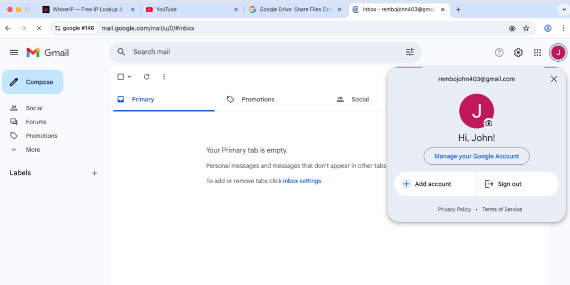570x285 pixels.
Task: Open Chrome three-dot menu
Action: (x=564, y=28)
